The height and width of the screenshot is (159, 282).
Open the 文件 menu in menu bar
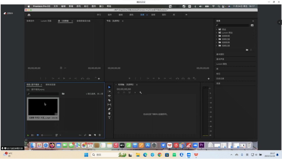coord(56,6)
